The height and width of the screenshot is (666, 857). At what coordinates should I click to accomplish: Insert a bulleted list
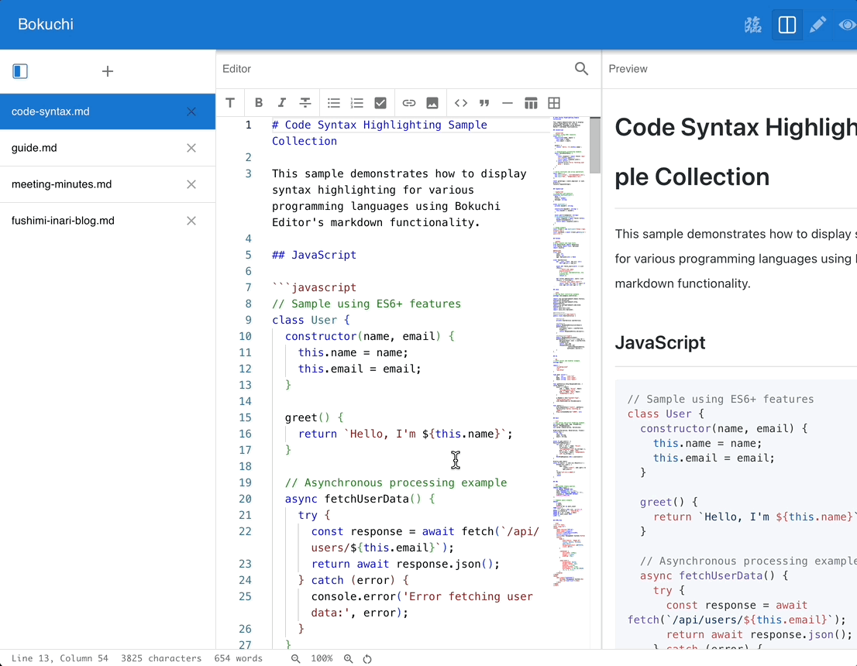point(333,103)
